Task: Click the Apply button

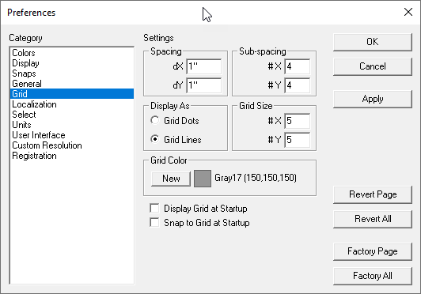Action: pyautogui.click(x=373, y=99)
